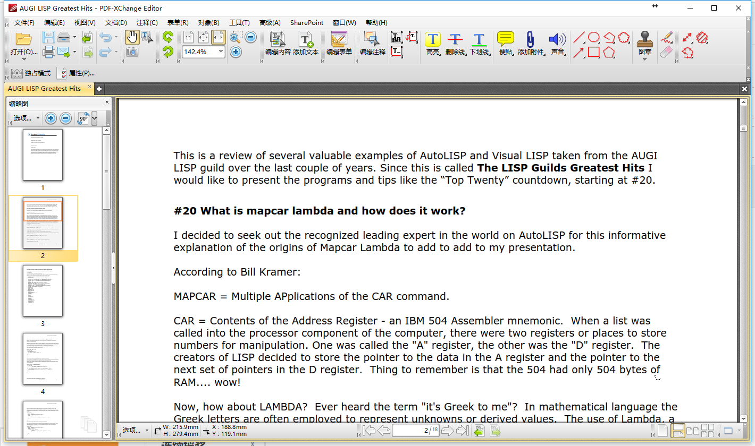Open a file with the folder icon
Viewport: 755px width, 446px height.
click(23, 39)
